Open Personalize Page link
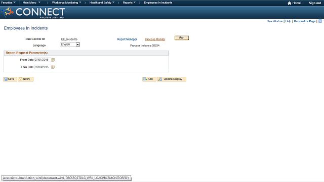This screenshot has width=324, height=182. point(305,21)
